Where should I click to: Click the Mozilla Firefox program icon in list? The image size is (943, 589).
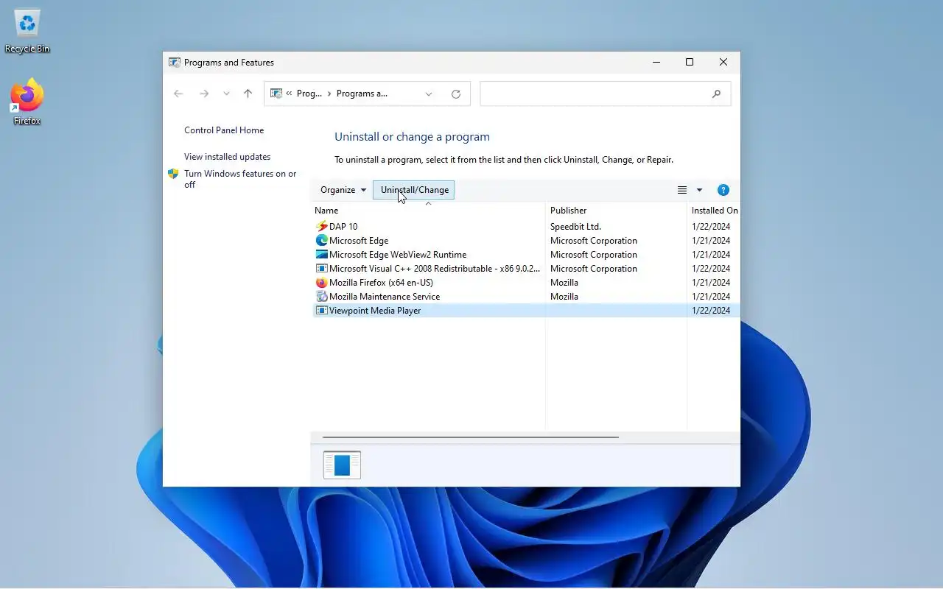pos(321,283)
